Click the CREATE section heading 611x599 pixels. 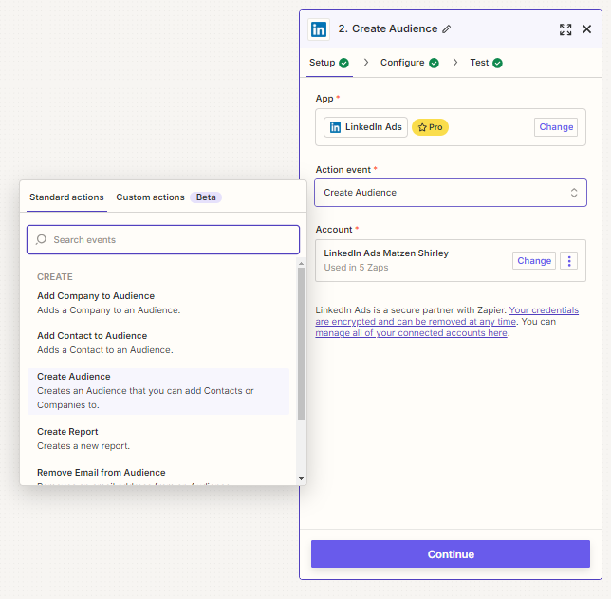(x=55, y=277)
